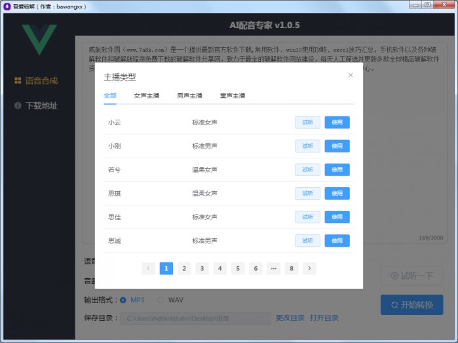This screenshot has height=343, width=458.
Task: Use the 小刚 voice with 使用 button
Action: [337, 146]
